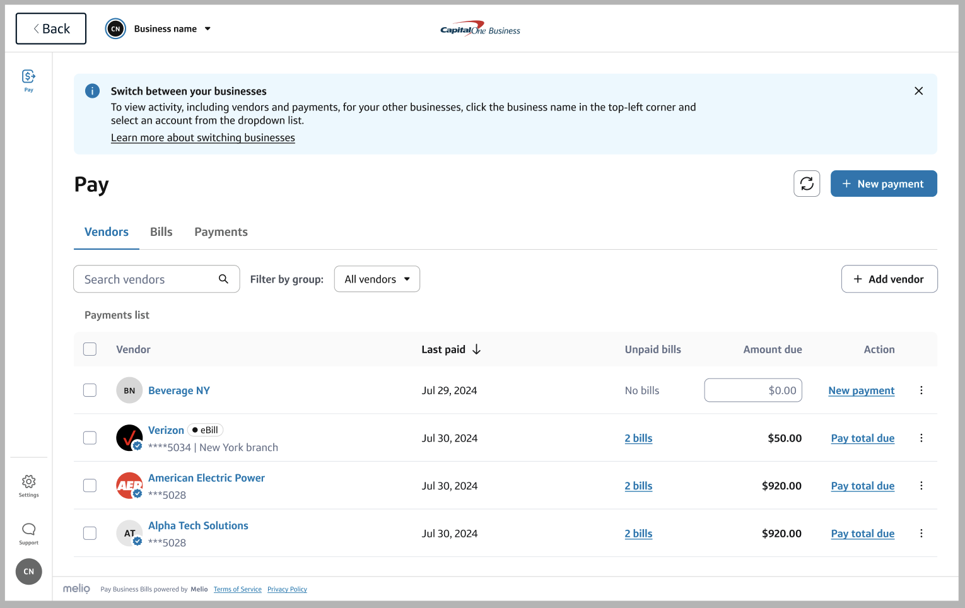Open the Pay section in sidebar
This screenshot has height=608, width=965.
pos(28,80)
